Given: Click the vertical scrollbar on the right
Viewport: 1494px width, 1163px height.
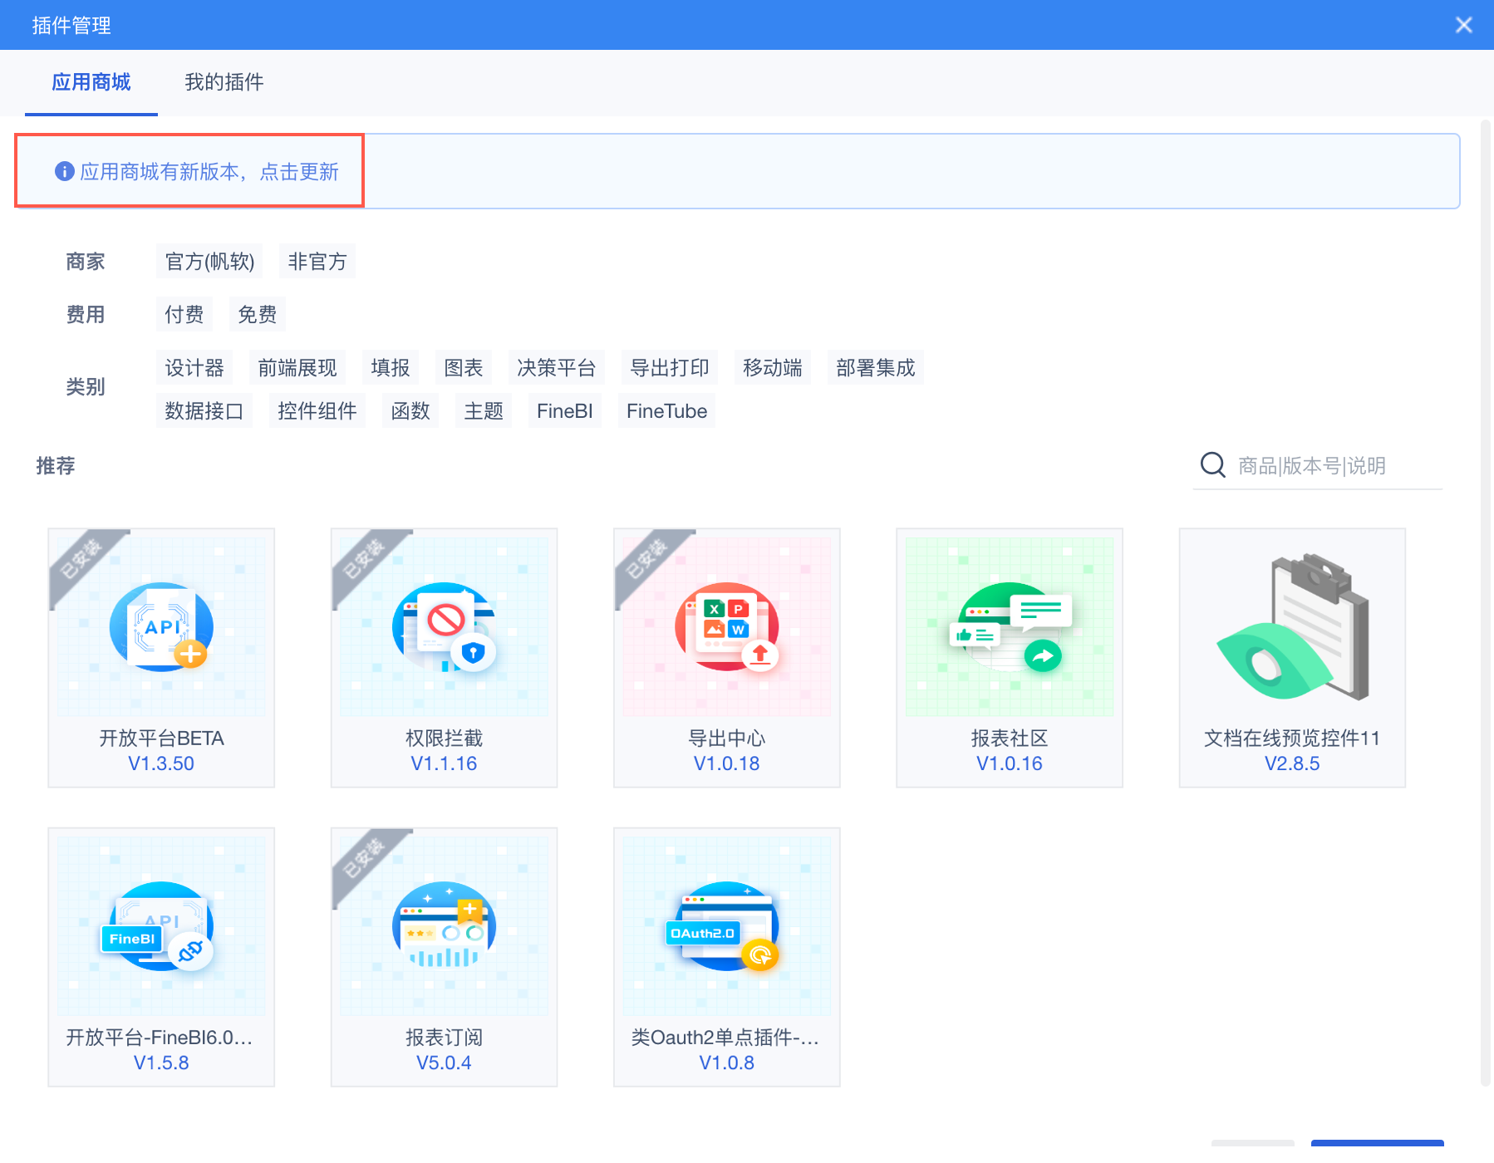Looking at the screenshot, I should [1486, 602].
